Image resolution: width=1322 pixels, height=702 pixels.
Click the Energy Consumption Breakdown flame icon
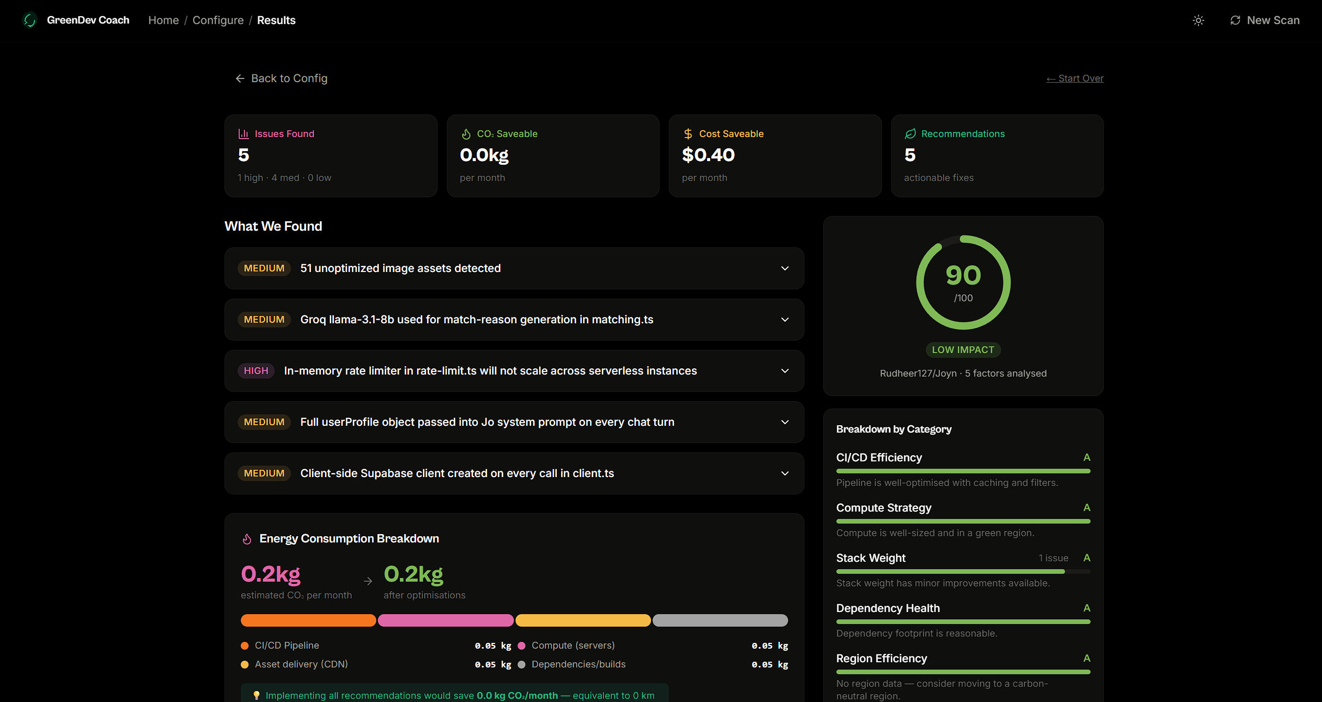click(247, 539)
